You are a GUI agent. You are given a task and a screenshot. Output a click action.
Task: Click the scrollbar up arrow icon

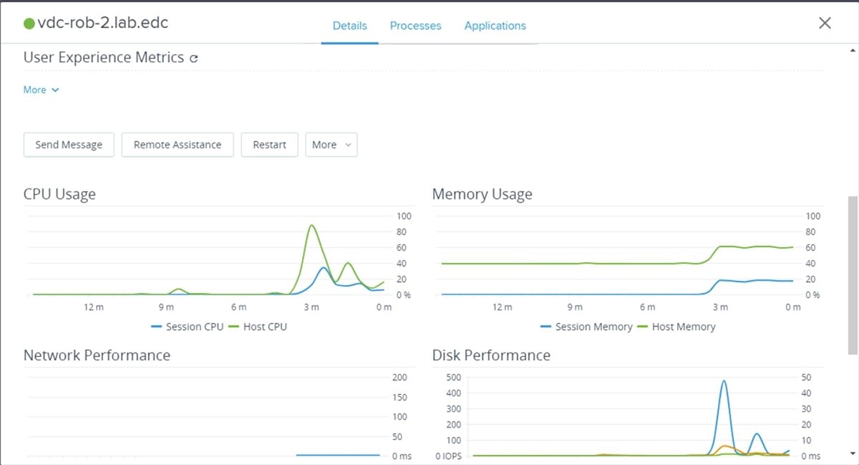[851, 49]
